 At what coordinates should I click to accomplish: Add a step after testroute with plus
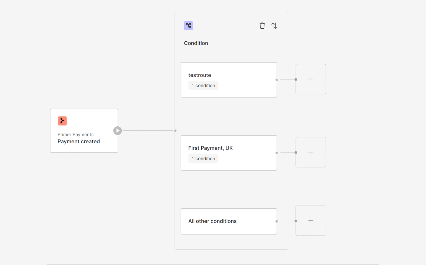tap(311, 79)
